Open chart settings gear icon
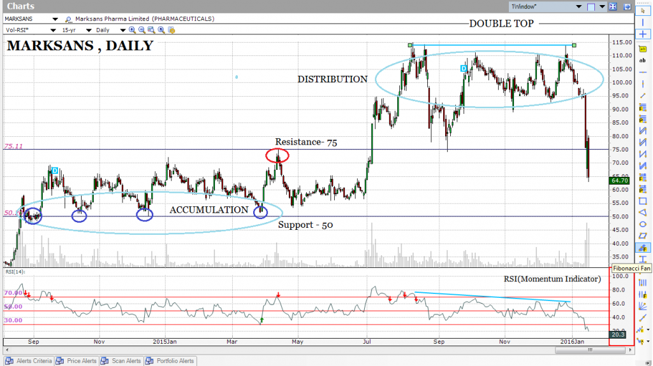Image resolution: width=653 pixels, height=366 pixels. (171, 30)
